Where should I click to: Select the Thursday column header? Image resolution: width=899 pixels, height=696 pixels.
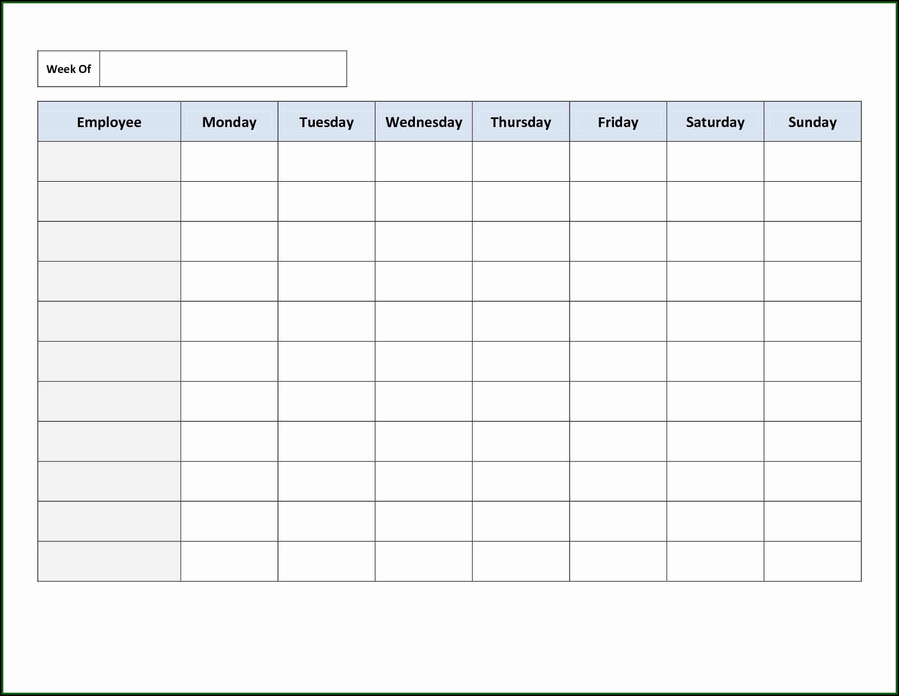521,122
